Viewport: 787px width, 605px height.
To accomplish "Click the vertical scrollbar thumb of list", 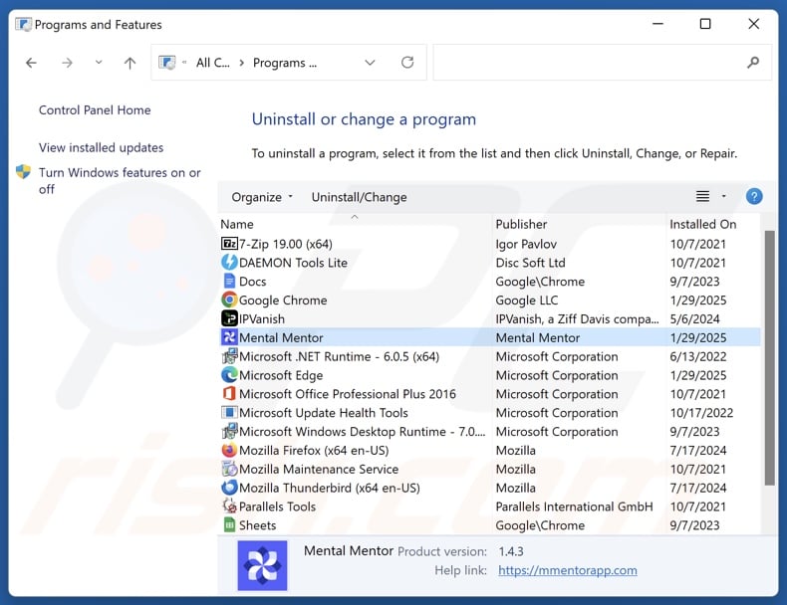I will tap(769, 358).
